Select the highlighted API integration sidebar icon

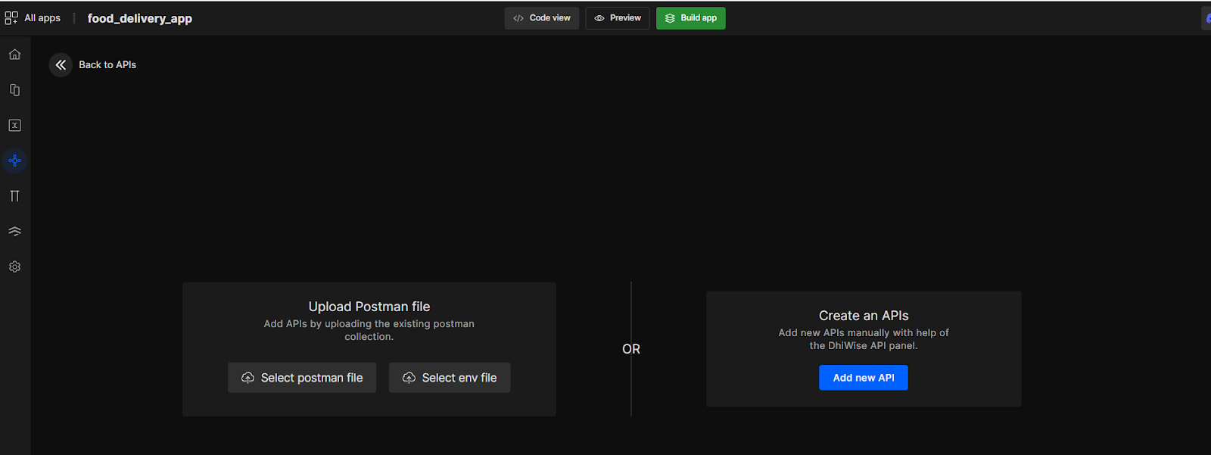[14, 160]
